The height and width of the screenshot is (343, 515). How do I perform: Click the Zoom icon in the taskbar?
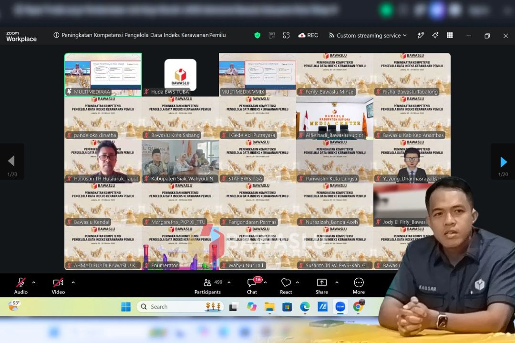pos(340,307)
